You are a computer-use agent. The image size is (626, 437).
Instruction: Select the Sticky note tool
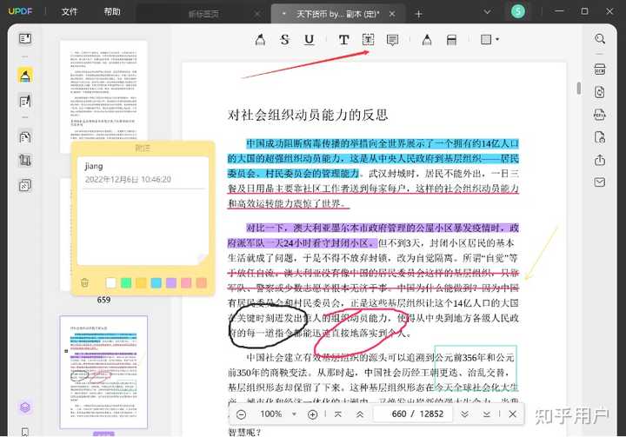pos(393,40)
